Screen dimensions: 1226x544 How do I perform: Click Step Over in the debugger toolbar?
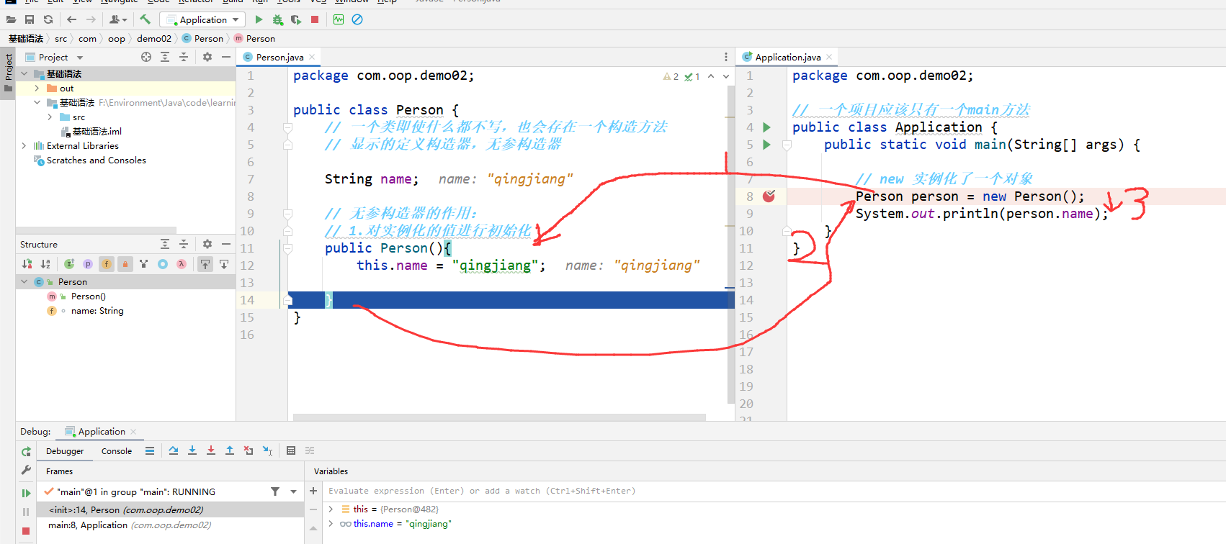pos(174,450)
